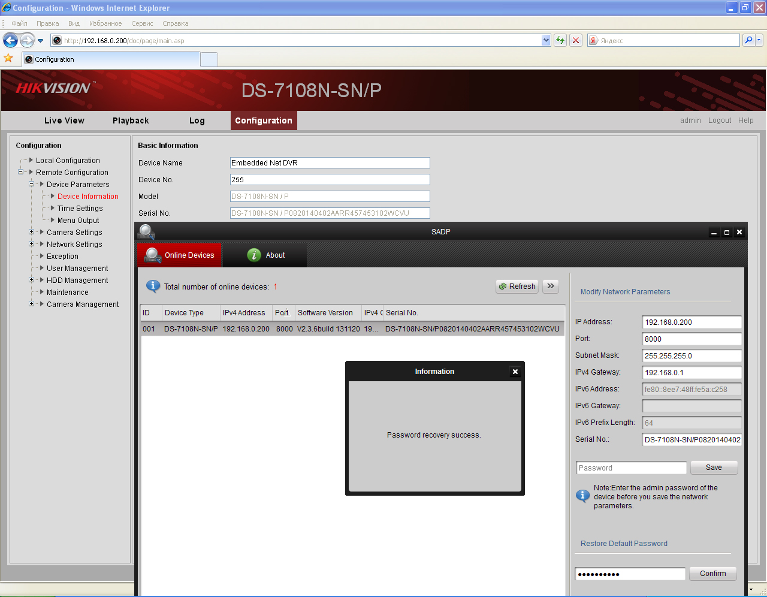Viewport: 767px width, 597px height.
Task: Click the Logout link
Action: click(720, 120)
